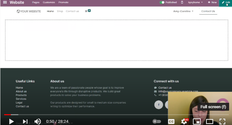Click the Edit button
The width and height of the screenshot is (232, 125).
tap(226, 3)
